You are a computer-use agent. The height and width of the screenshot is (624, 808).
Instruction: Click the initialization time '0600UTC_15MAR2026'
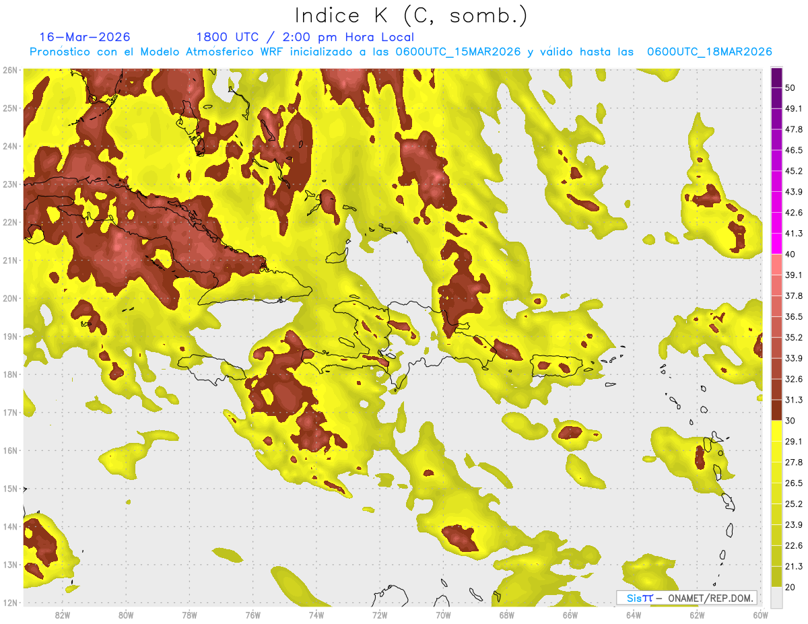[458, 52]
